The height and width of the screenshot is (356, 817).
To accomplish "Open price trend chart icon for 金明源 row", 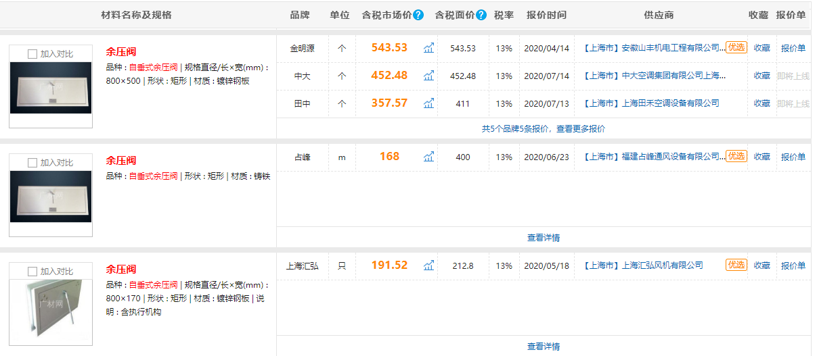I will pyautogui.click(x=428, y=48).
